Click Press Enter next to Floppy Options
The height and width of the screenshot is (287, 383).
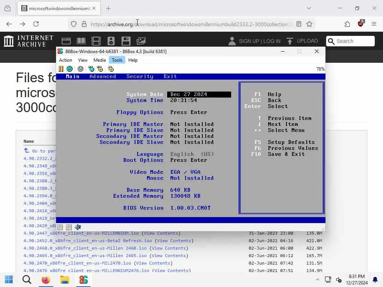click(x=189, y=112)
